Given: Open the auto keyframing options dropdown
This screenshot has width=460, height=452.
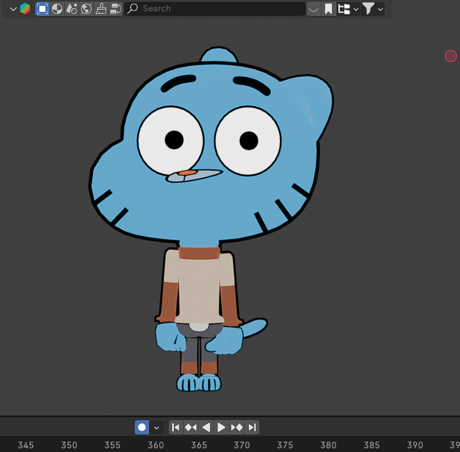Looking at the screenshot, I should (157, 428).
